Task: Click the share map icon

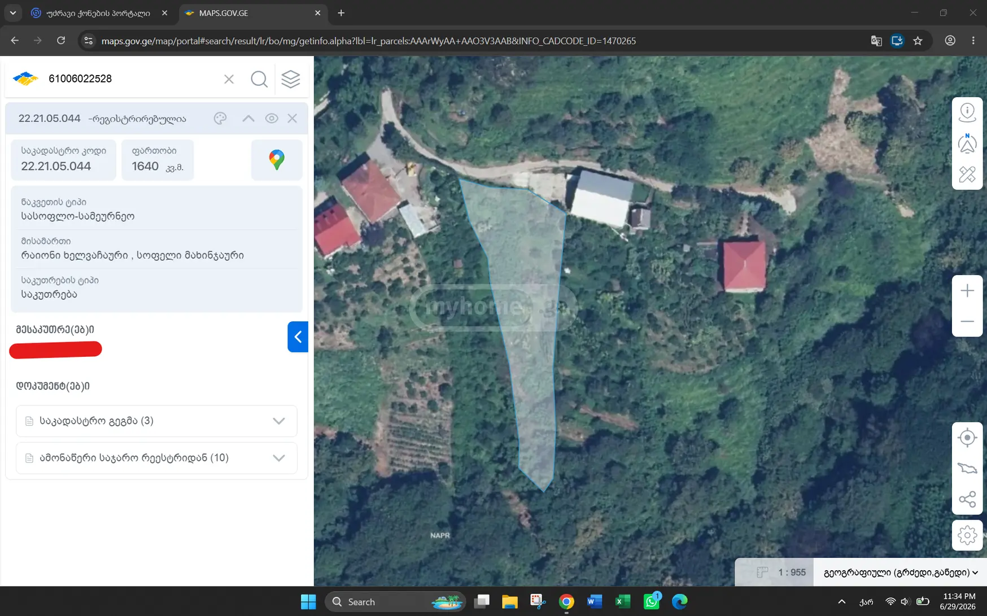Action: pyautogui.click(x=967, y=499)
